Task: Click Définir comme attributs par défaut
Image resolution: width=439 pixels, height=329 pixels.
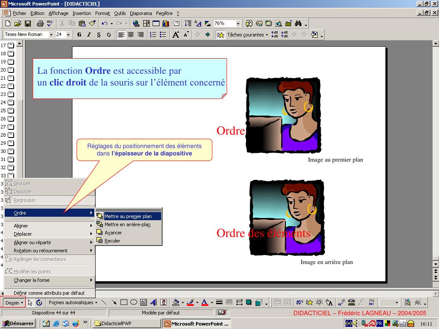Action: point(50,293)
